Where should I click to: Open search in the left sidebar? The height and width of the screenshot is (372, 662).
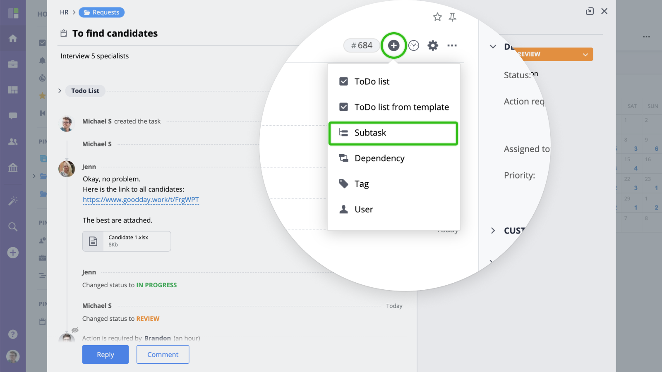[x=13, y=227]
